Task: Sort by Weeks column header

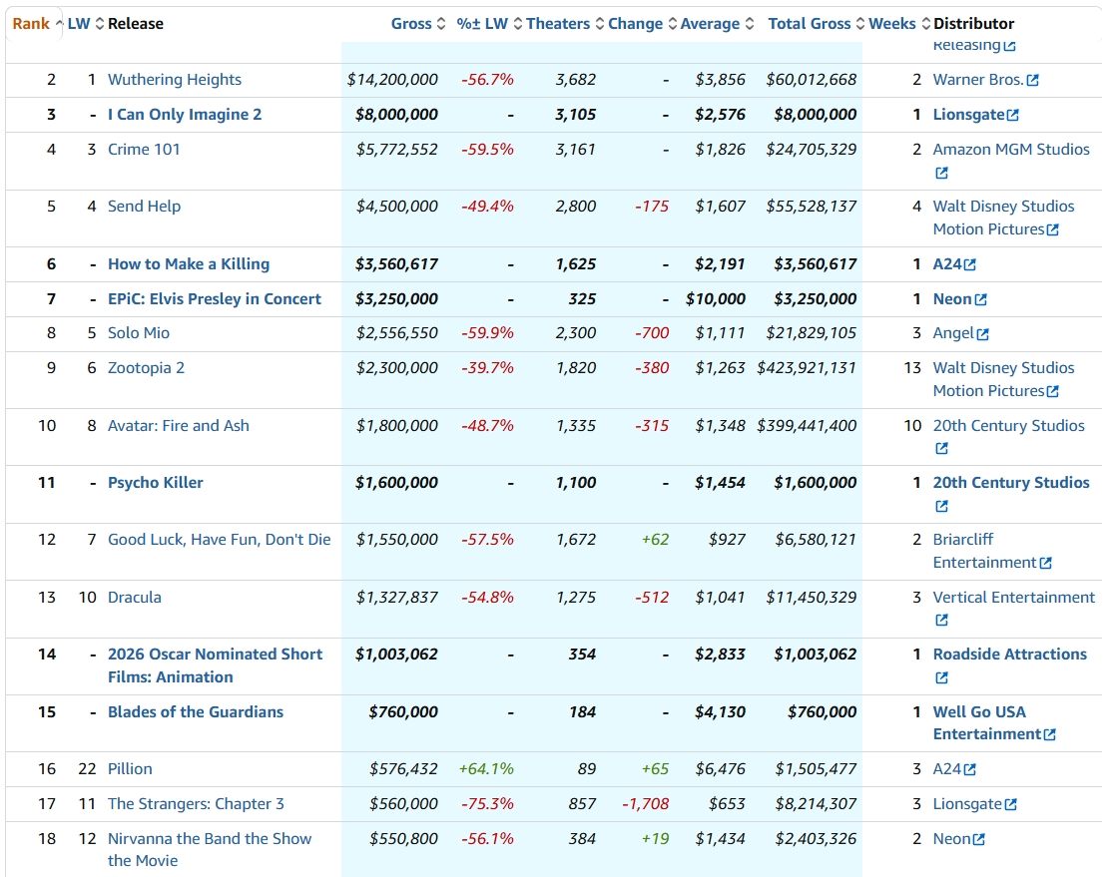Action: [891, 24]
